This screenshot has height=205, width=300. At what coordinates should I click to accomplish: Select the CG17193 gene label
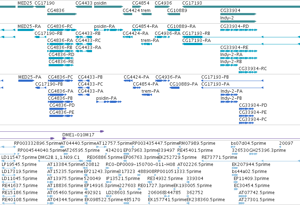click(x=192, y=3)
